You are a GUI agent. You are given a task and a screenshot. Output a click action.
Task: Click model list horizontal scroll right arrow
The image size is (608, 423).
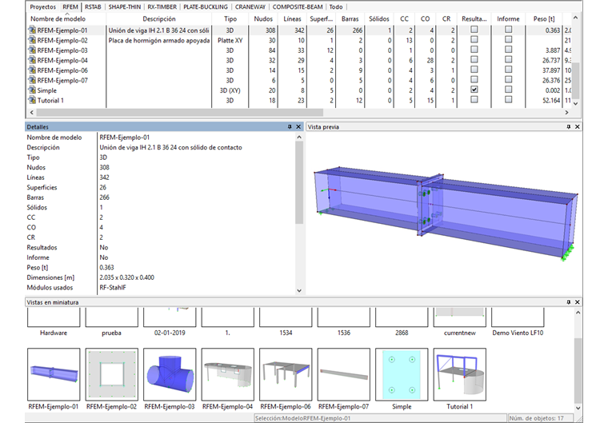tap(566, 112)
